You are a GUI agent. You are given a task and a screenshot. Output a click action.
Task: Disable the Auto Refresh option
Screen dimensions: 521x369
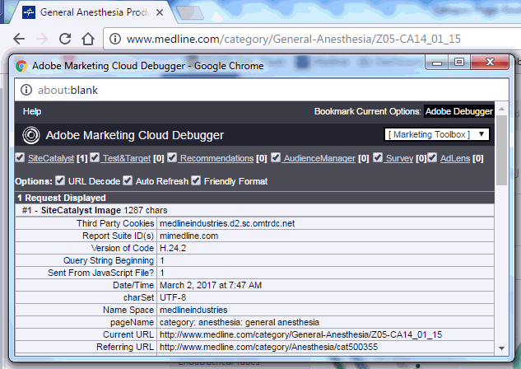(x=128, y=180)
